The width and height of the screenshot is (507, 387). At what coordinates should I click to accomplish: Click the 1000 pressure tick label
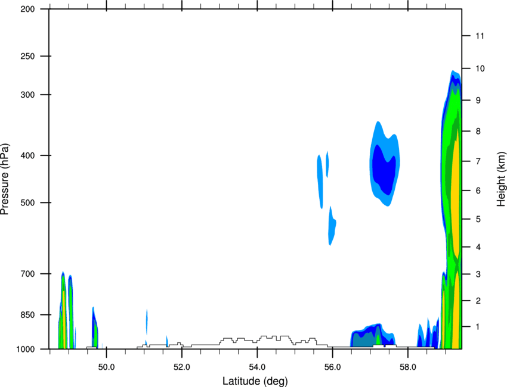tap(26, 349)
